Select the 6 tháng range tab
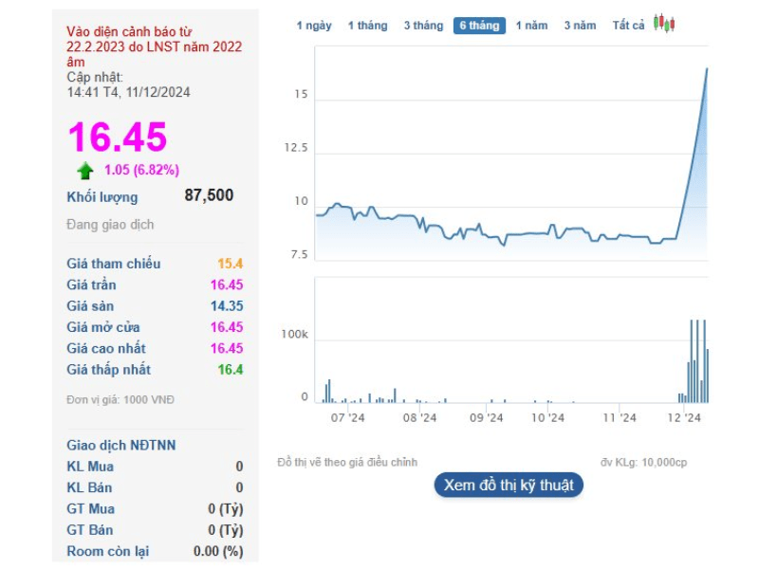This screenshot has width=759, height=569. (479, 26)
